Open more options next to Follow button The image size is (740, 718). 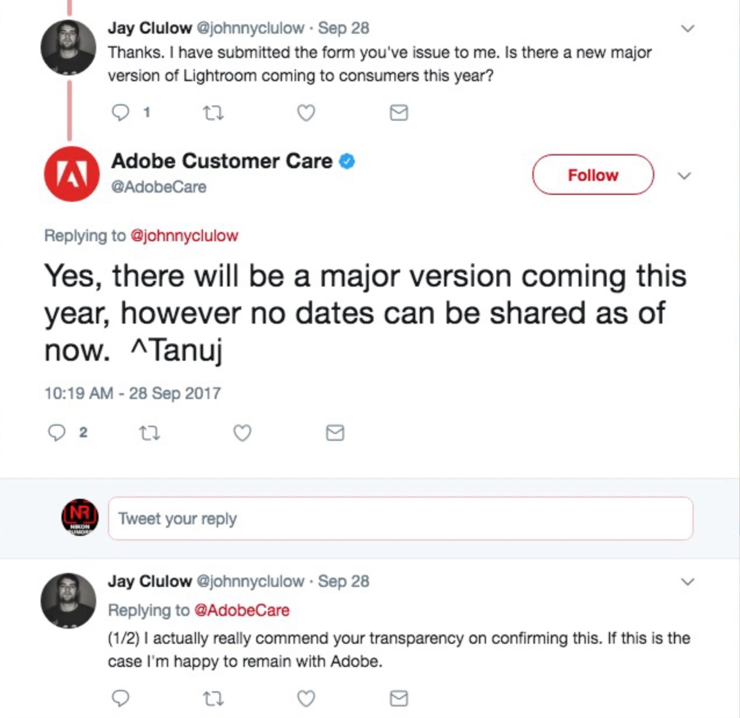coord(685,175)
